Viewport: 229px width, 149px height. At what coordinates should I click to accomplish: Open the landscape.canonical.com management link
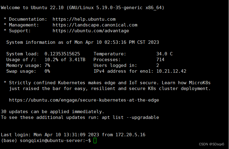95,25
